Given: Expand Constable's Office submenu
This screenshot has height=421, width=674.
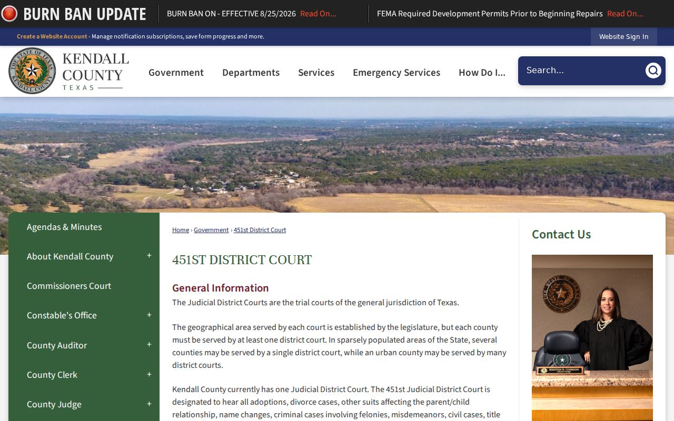Looking at the screenshot, I should click(149, 315).
